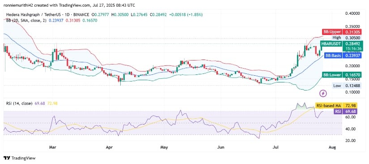
Task: Click the 60.00 RSI axis value
Action: (x=350, y=117)
